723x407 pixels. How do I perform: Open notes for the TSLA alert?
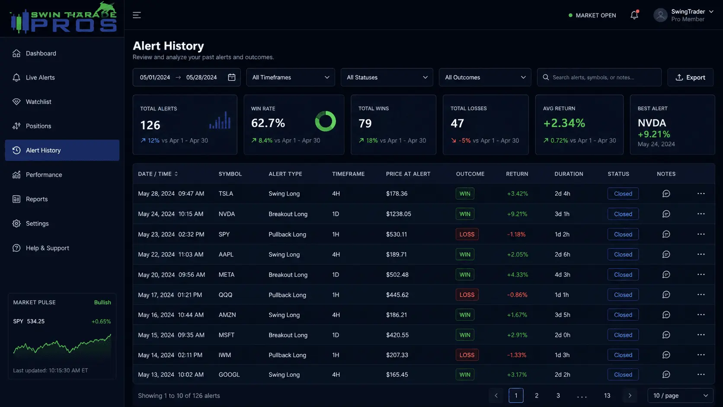point(666,194)
